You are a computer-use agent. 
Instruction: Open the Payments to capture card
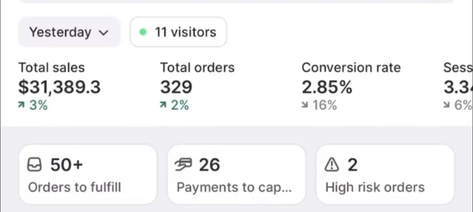[236, 175]
